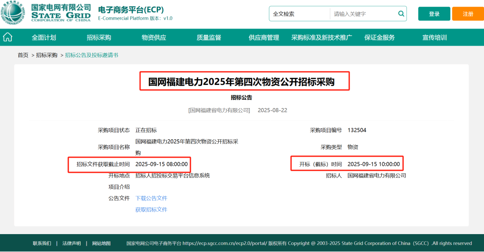The width and height of the screenshot is (484, 252).
Task: Click the 电子商务平台(ECP) header title
Action: click(x=131, y=9)
